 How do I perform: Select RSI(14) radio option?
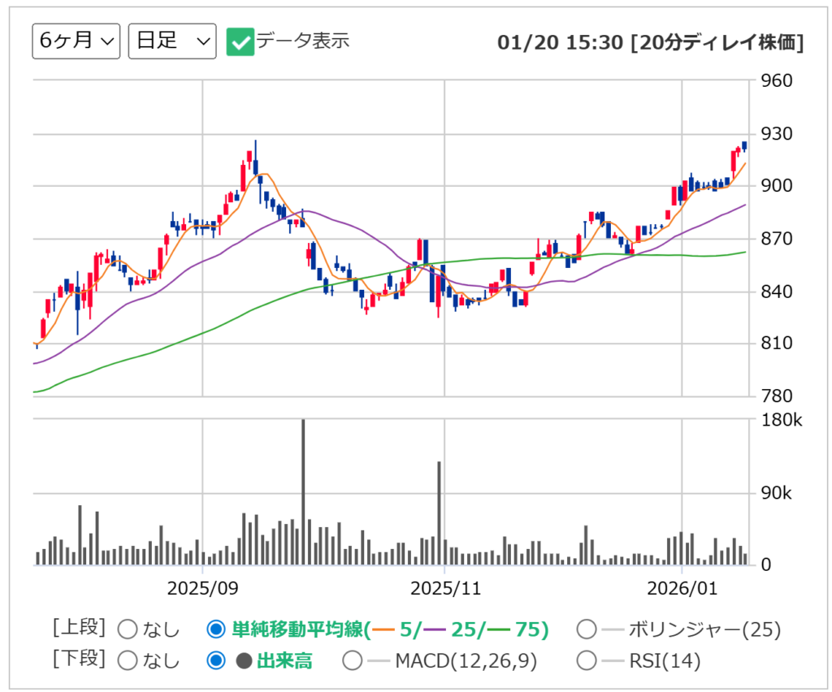coord(586,661)
